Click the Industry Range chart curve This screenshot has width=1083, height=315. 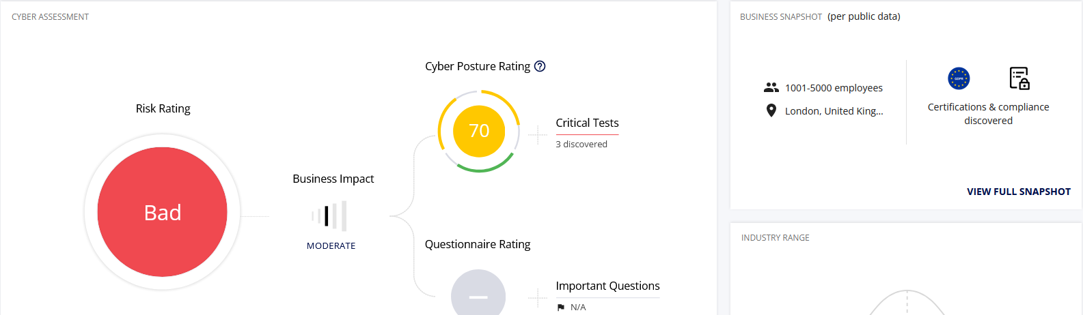pyautogui.click(x=907, y=302)
